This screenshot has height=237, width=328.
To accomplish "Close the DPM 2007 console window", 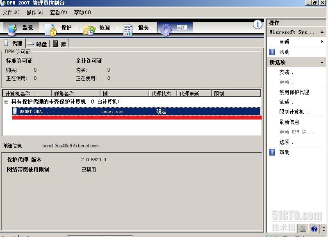I will 322,3.
